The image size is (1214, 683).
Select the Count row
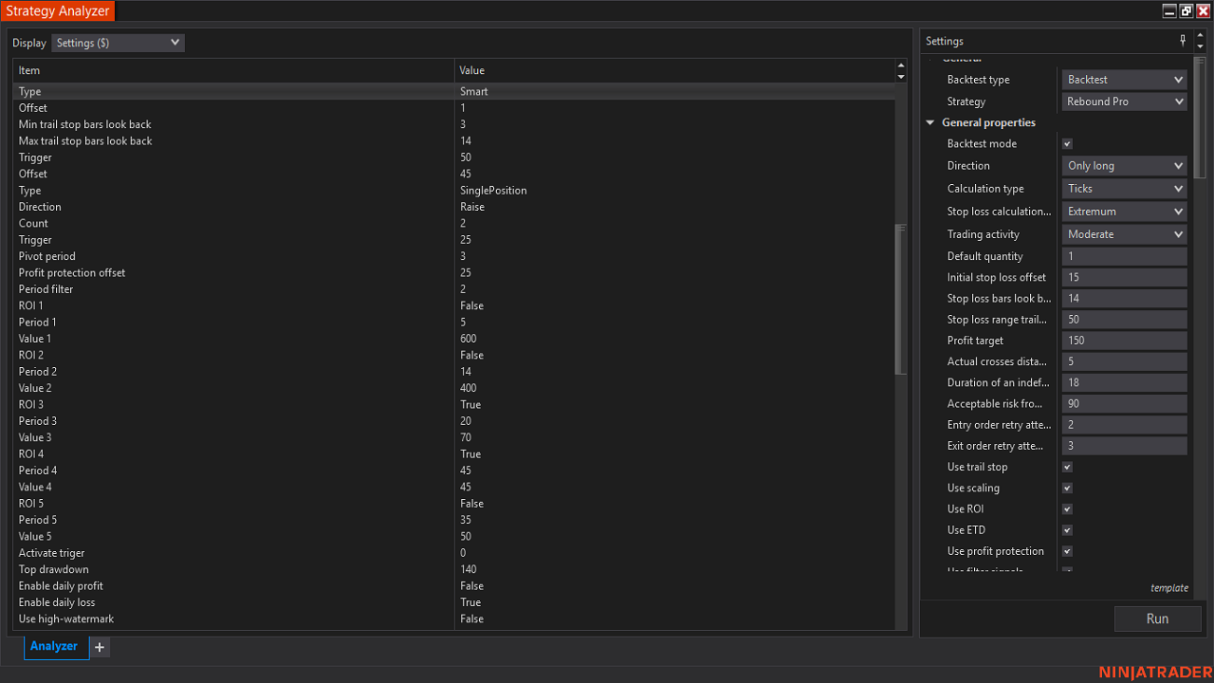[x=454, y=224]
